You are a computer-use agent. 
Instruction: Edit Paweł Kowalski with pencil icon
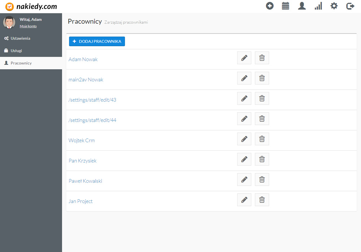point(244,179)
